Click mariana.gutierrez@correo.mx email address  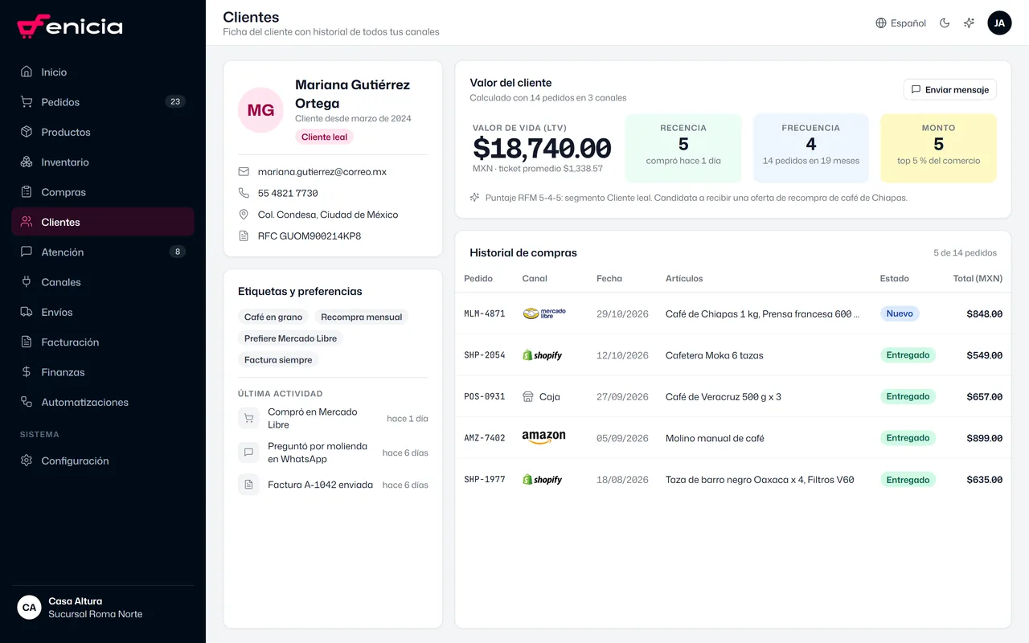click(322, 172)
